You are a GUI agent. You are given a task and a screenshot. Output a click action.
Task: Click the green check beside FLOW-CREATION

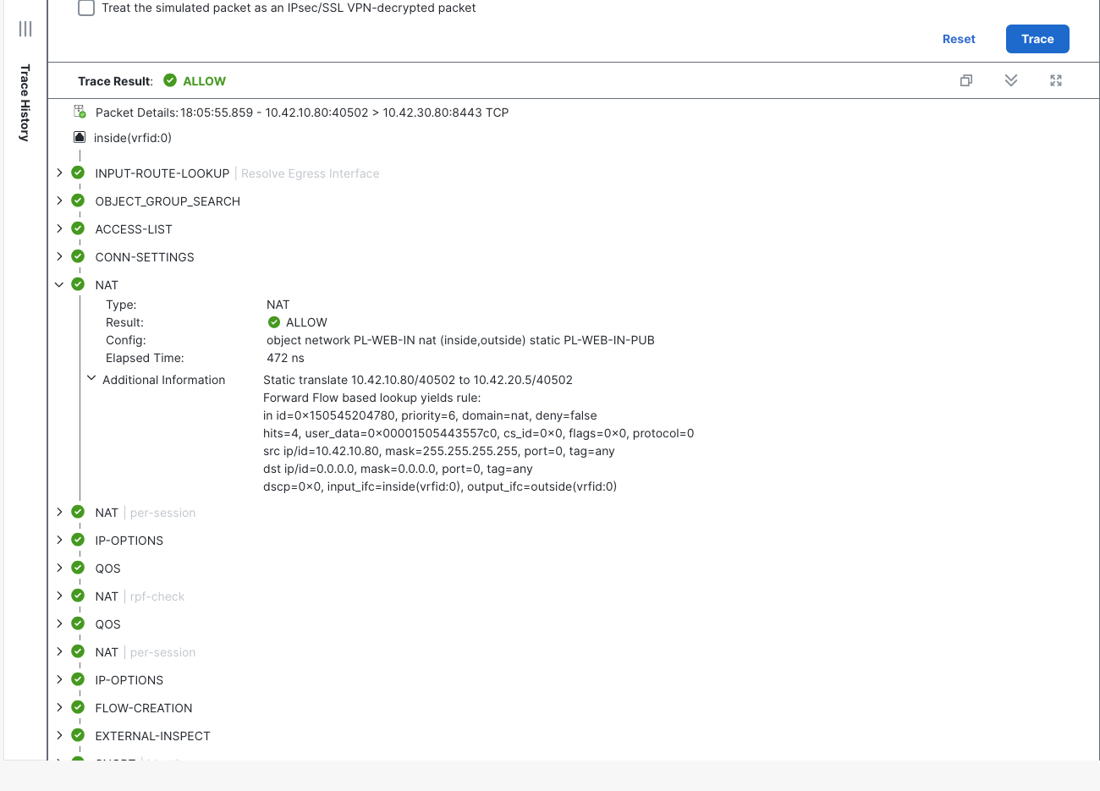78,707
